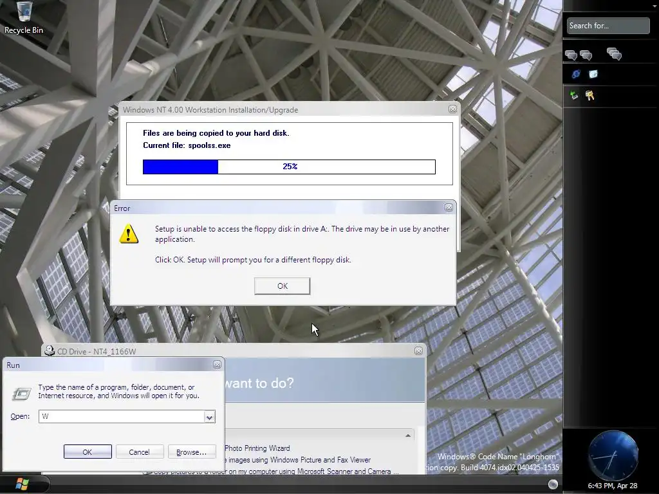Select Windows Picture and Fax Viewer option
Screen dimensions: 659x494
[297, 460]
